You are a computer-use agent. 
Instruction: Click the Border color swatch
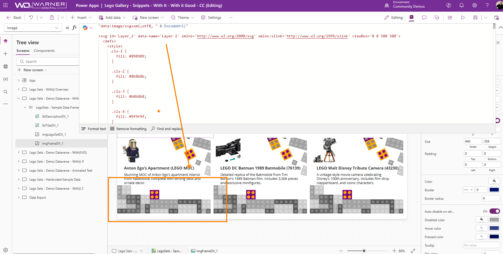[x=494, y=190]
